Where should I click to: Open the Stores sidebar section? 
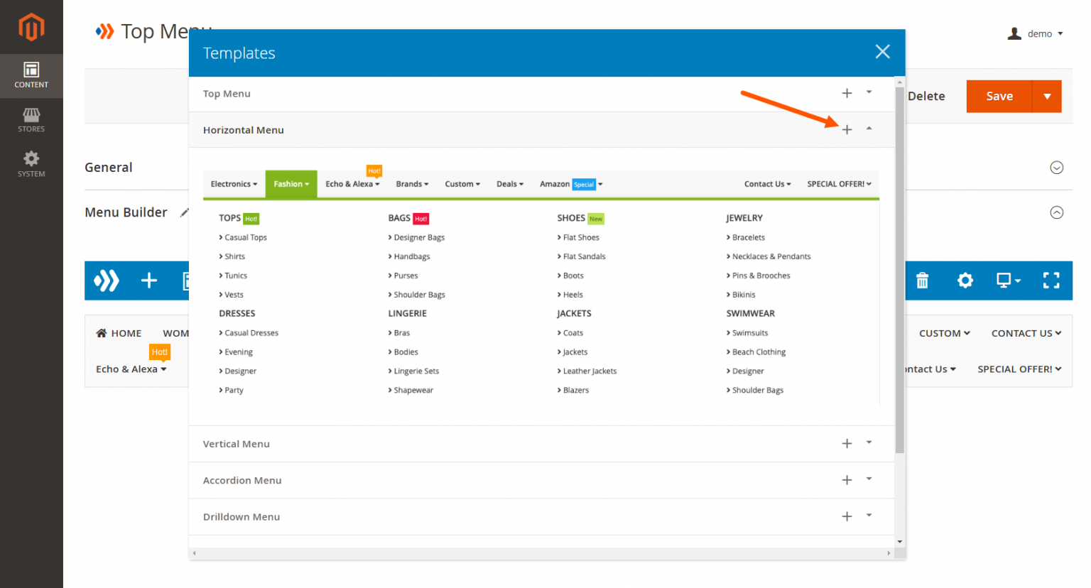coord(31,120)
